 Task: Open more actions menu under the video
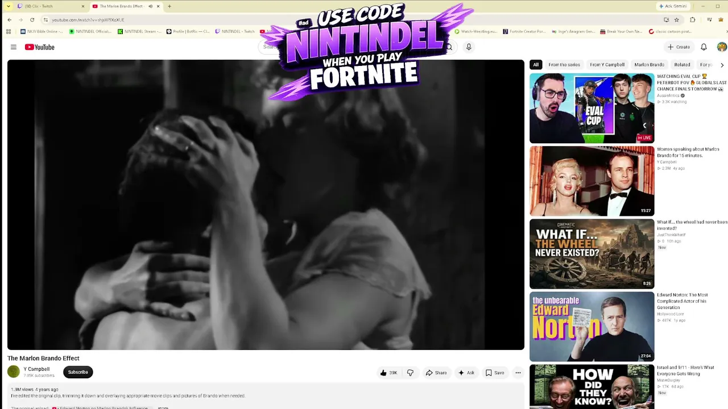click(x=518, y=373)
